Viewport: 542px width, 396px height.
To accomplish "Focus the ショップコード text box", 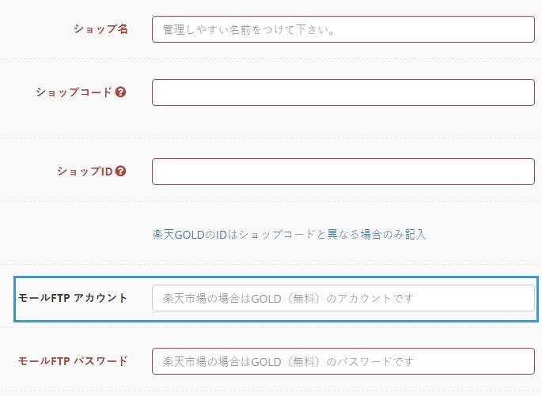I will [343, 92].
